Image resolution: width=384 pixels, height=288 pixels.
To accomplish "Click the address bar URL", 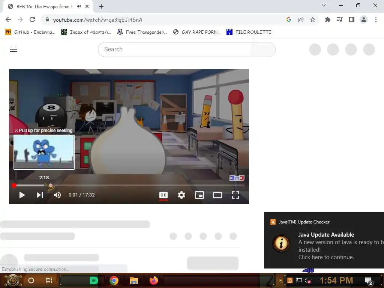I will (97, 20).
